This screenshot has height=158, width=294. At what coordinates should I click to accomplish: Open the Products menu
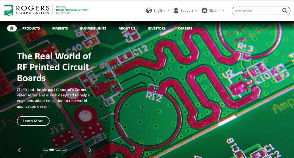(31, 28)
